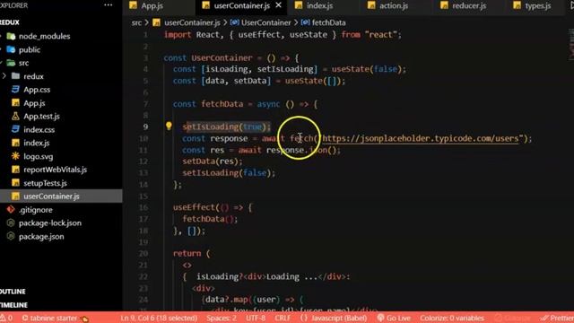Click the line number 9 gutter

[x=145, y=127]
